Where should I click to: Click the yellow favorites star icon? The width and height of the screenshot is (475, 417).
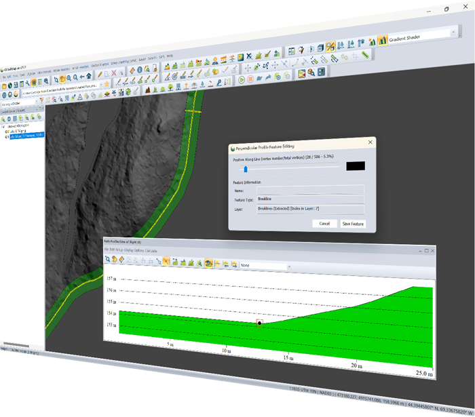107,83
